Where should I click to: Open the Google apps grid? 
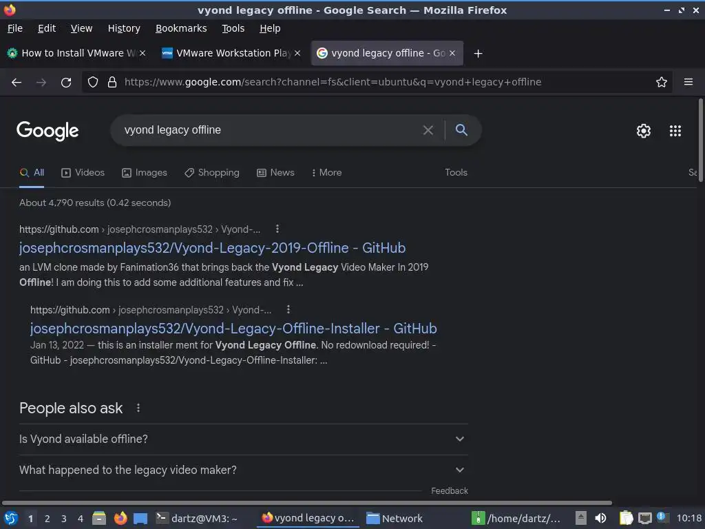(x=675, y=131)
